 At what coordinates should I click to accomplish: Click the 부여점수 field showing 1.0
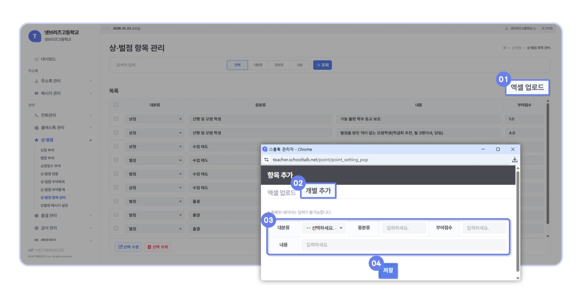click(524, 119)
